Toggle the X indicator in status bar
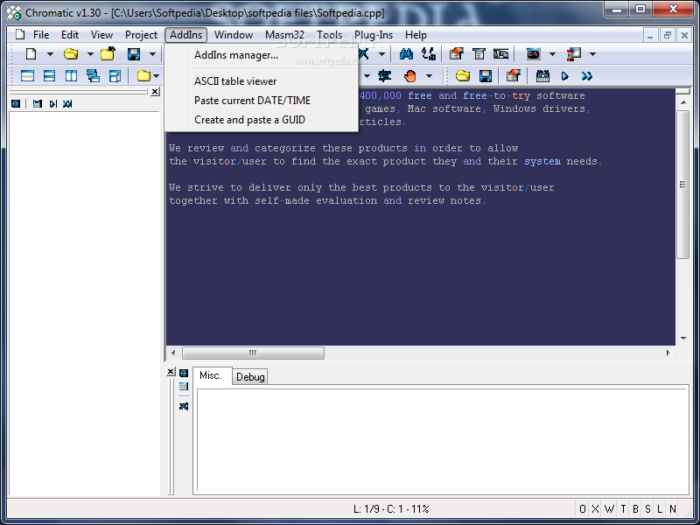 [x=596, y=509]
